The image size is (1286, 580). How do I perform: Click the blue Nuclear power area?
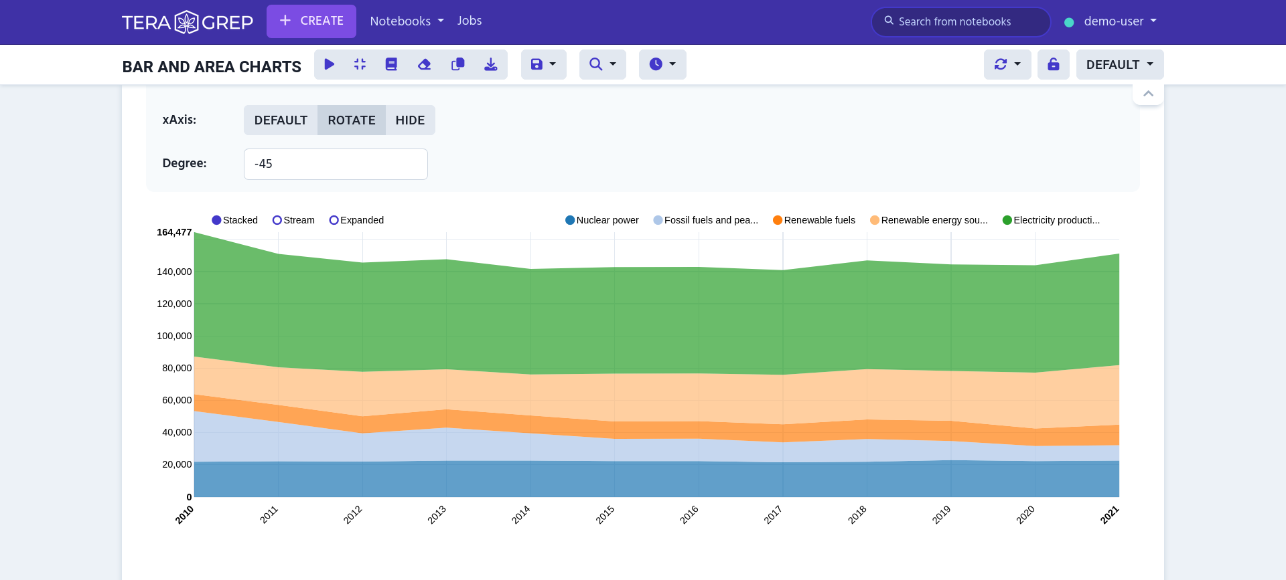(656, 480)
